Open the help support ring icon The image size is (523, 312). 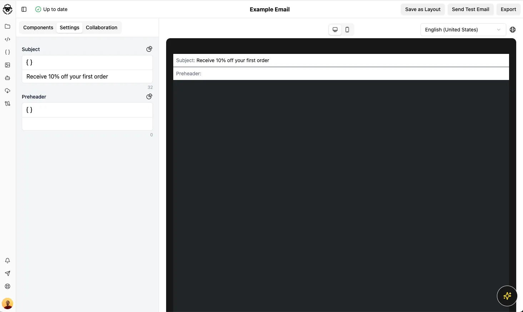(x=8, y=286)
